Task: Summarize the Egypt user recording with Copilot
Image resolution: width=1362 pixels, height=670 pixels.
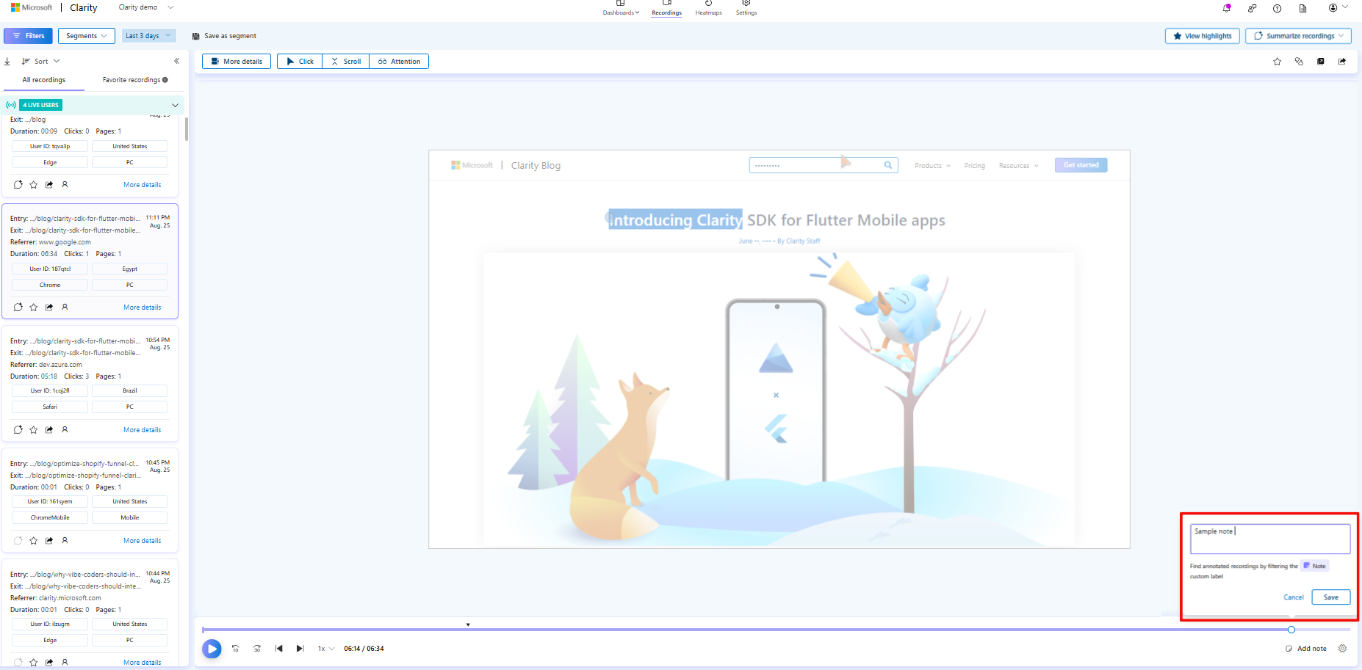Action: coord(18,307)
